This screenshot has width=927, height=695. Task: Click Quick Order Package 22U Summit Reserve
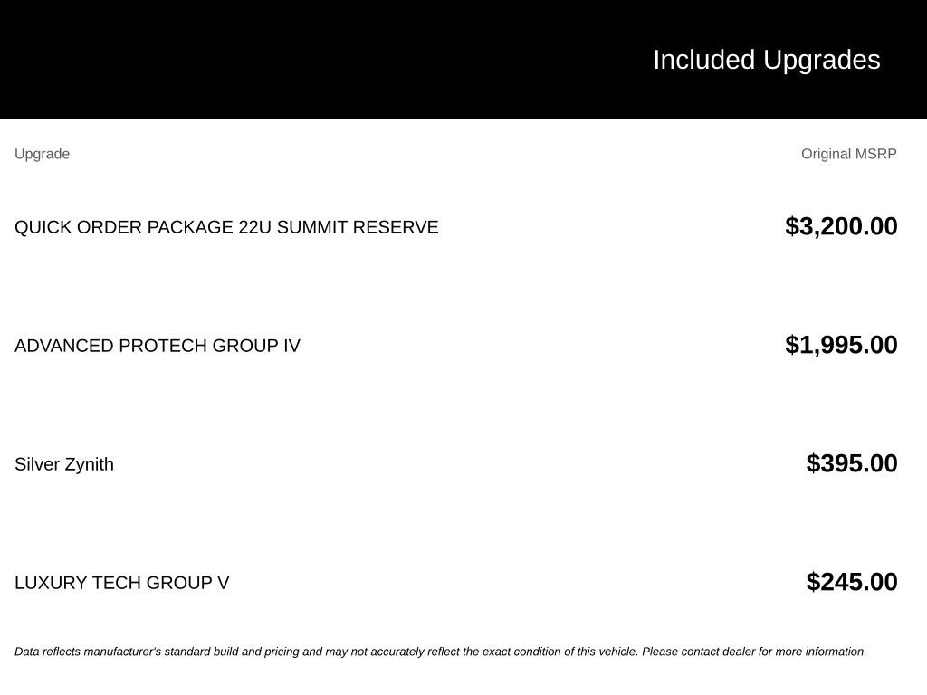pos(226,227)
